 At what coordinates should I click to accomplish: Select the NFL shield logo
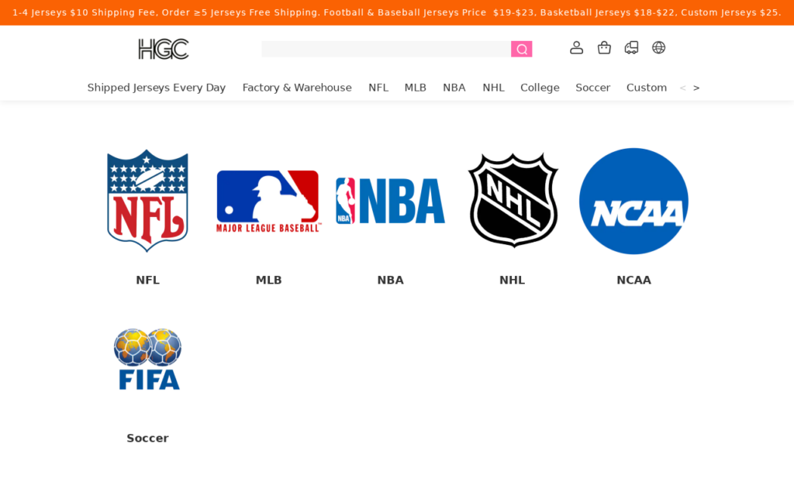click(x=147, y=201)
